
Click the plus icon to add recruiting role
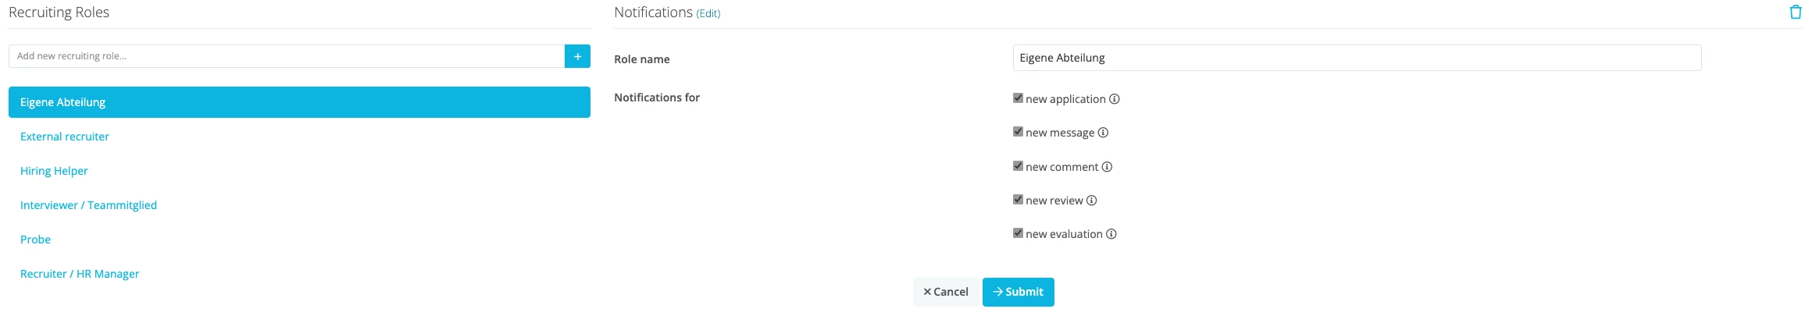click(577, 56)
